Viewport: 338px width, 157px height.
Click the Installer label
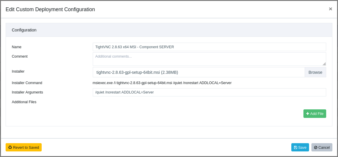coord(18,71)
